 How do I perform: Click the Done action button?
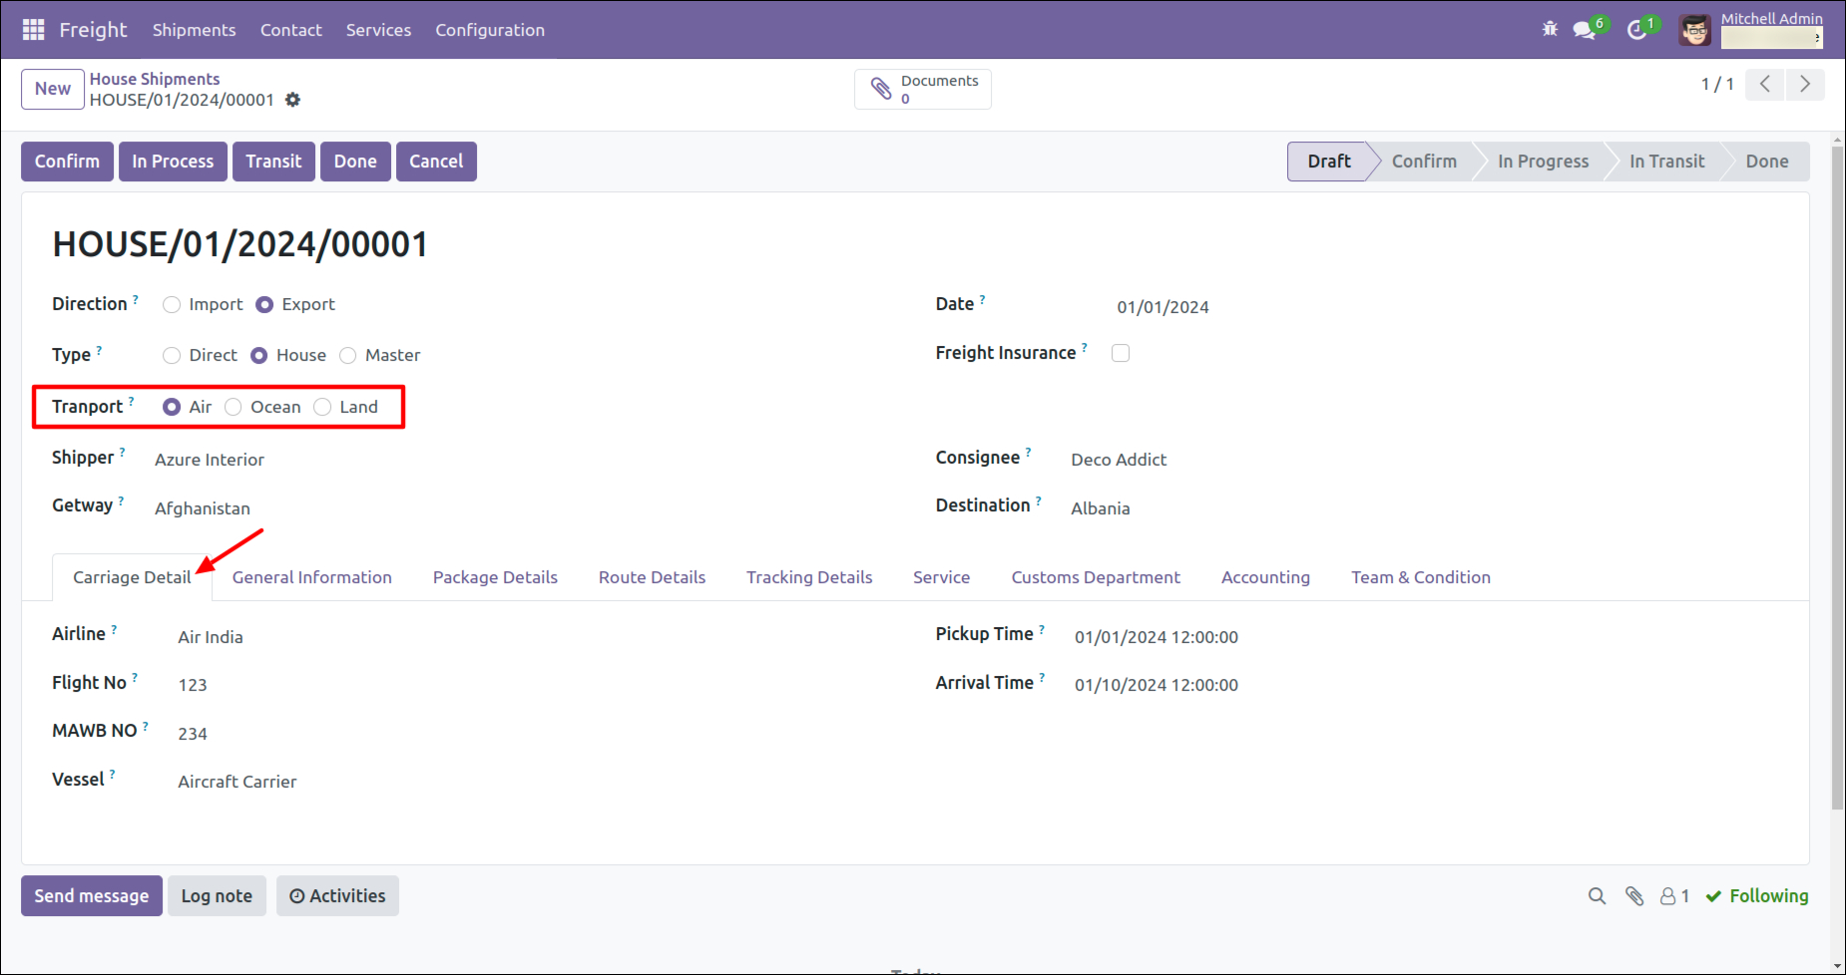[x=355, y=162]
